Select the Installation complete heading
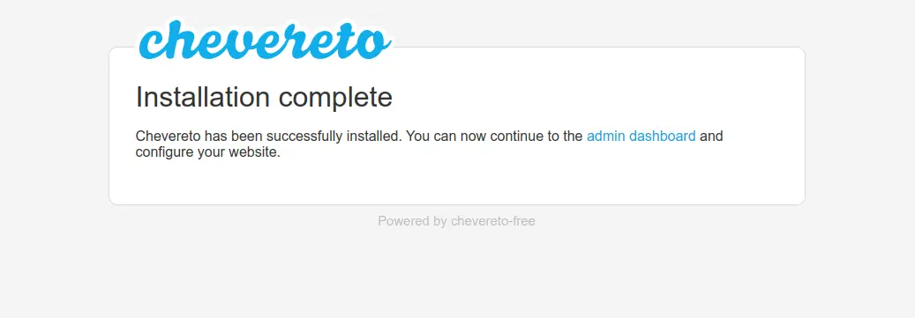Viewport: 915px width, 318px height. click(264, 97)
